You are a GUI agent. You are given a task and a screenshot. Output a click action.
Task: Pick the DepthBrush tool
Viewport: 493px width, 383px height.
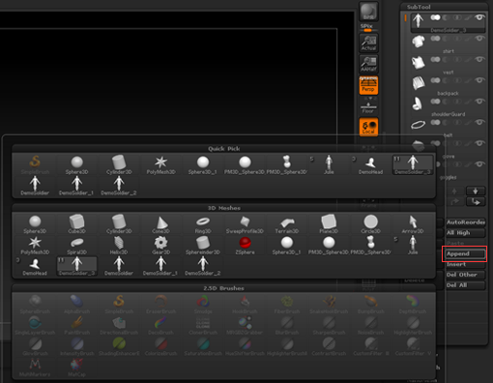413,305
